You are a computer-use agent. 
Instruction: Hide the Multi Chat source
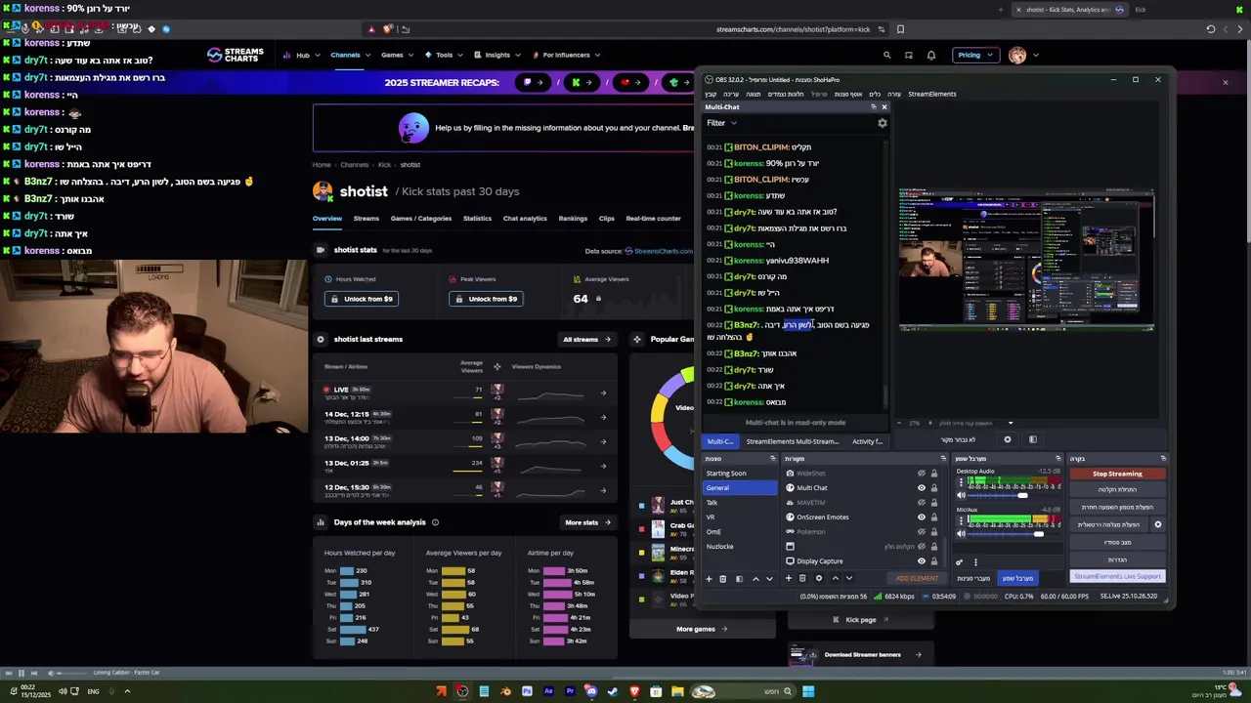click(921, 488)
